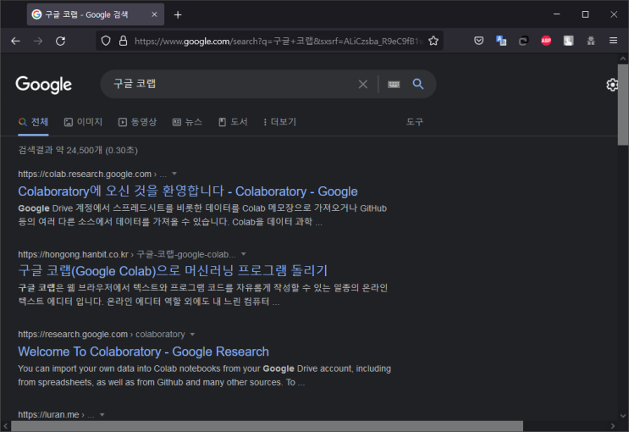629x432 pixels.
Task: Click the https://hongong.hanbit.co.kr URL text
Action: click(x=74, y=255)
